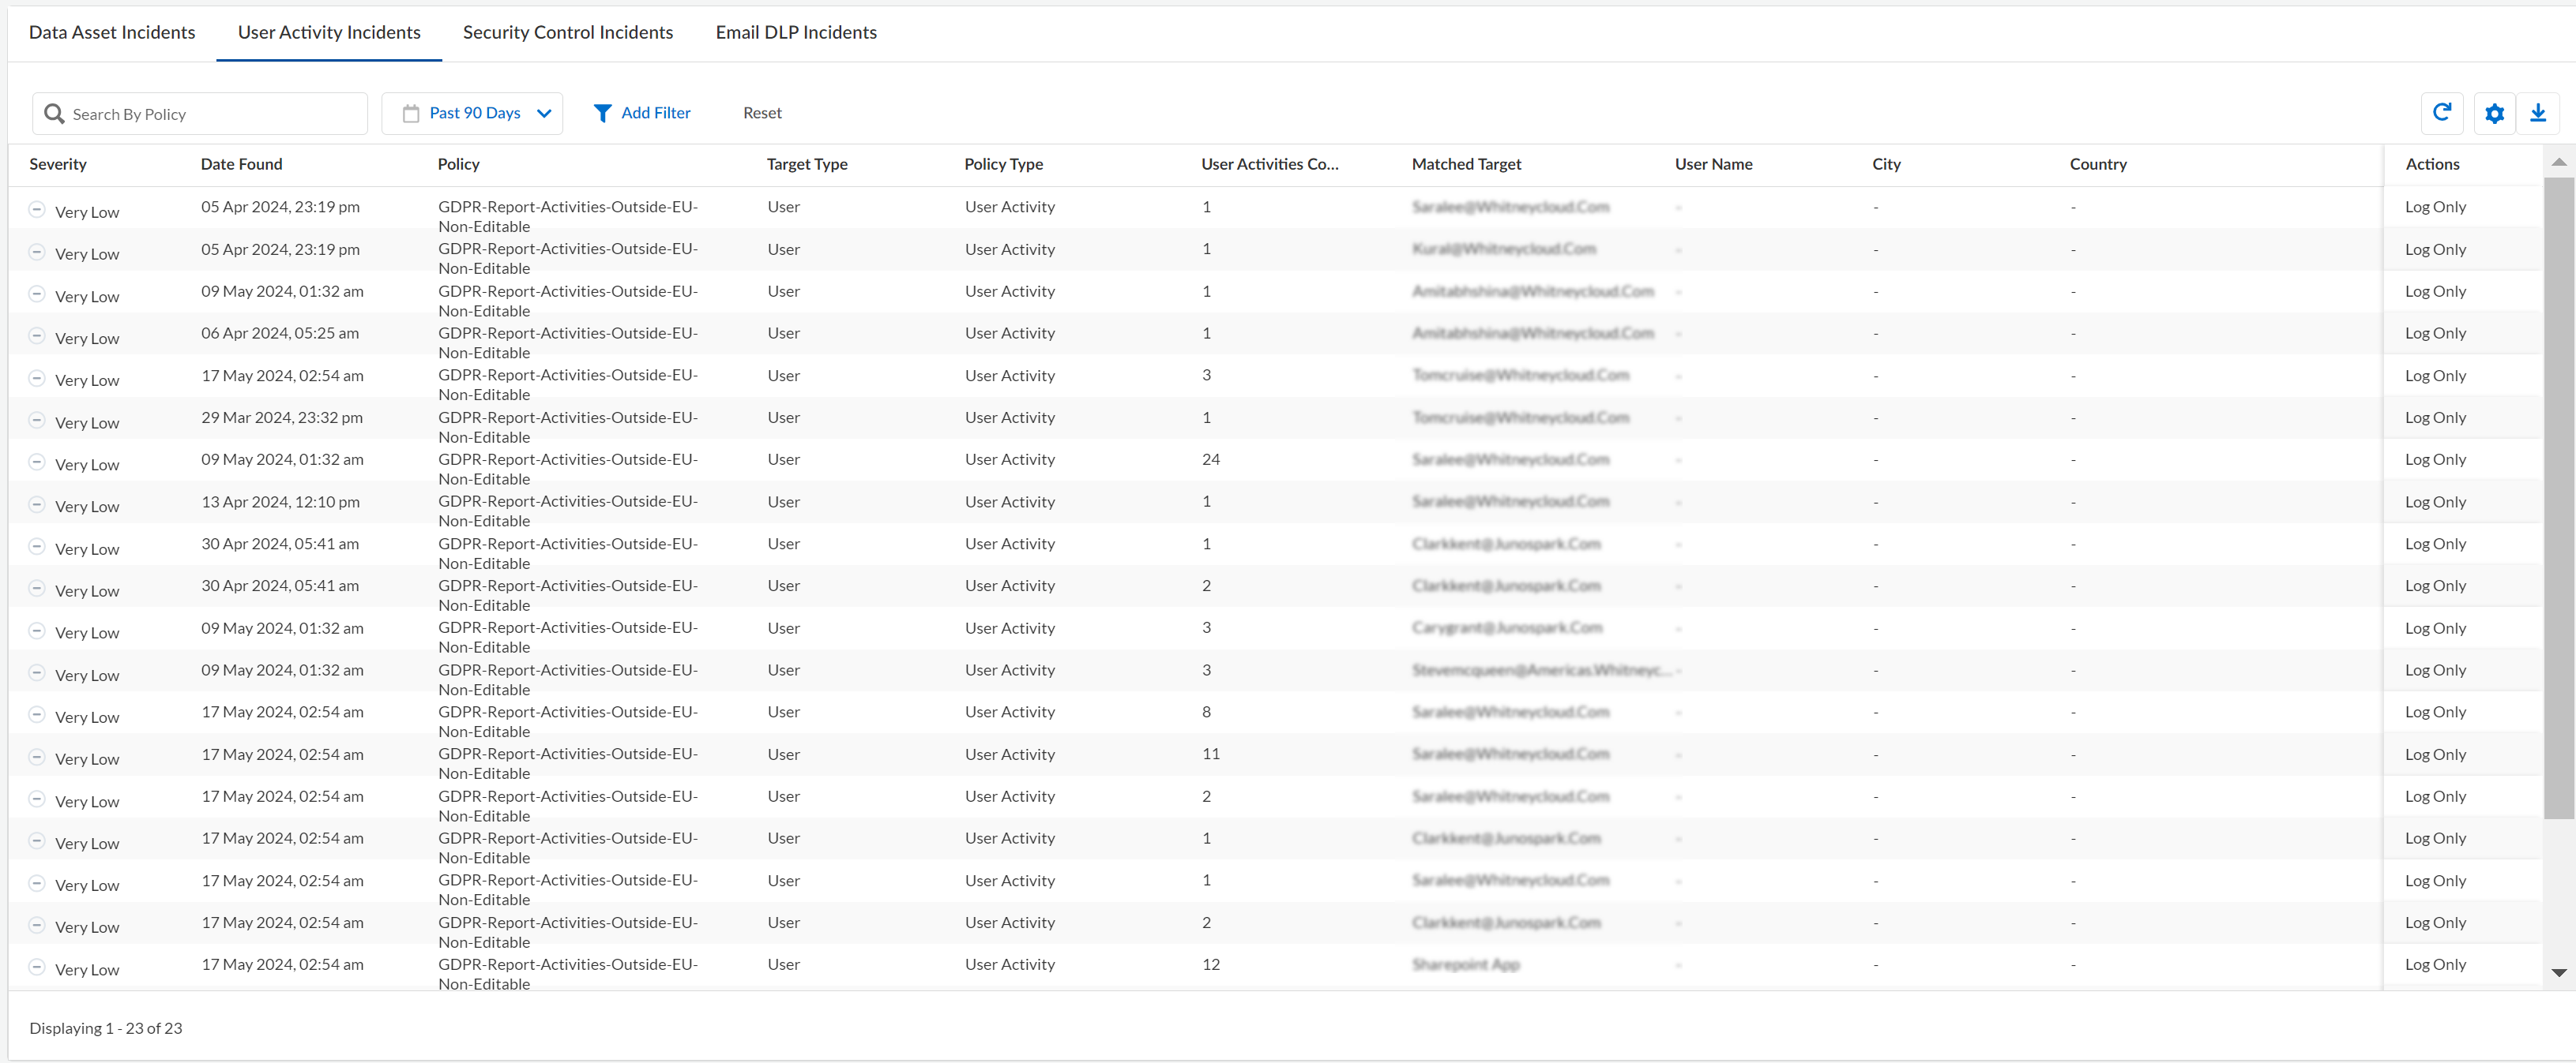Click scrollbar up arrow of the table
Screen dimensions: 2576x1063
tap(2559, 162)
